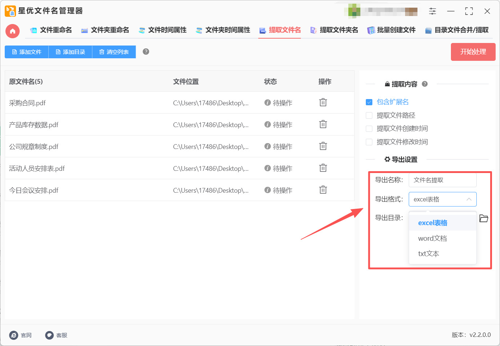The height and width of the screenshot is (346, 500).
Task: Open 文件夹时间属性 tab
Action: pyautogui.click(x=223, y=30)
